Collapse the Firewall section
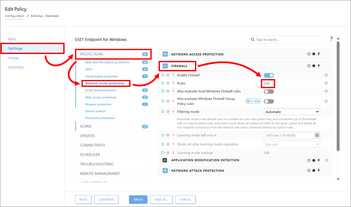The width and height of the screenshot is (351, 207). tap(165, 66)
